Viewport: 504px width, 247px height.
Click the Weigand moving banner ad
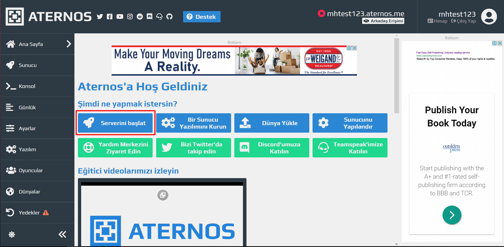234,61
